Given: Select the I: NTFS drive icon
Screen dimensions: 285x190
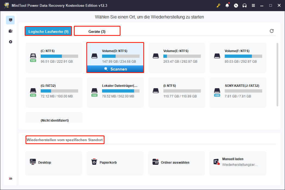Looking at the screenshot, I should click(156, 91).
